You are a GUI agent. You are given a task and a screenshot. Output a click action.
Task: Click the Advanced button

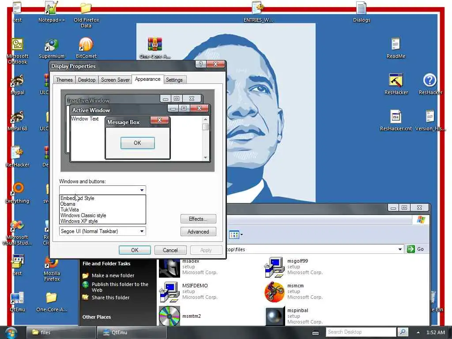click(198, 231)
